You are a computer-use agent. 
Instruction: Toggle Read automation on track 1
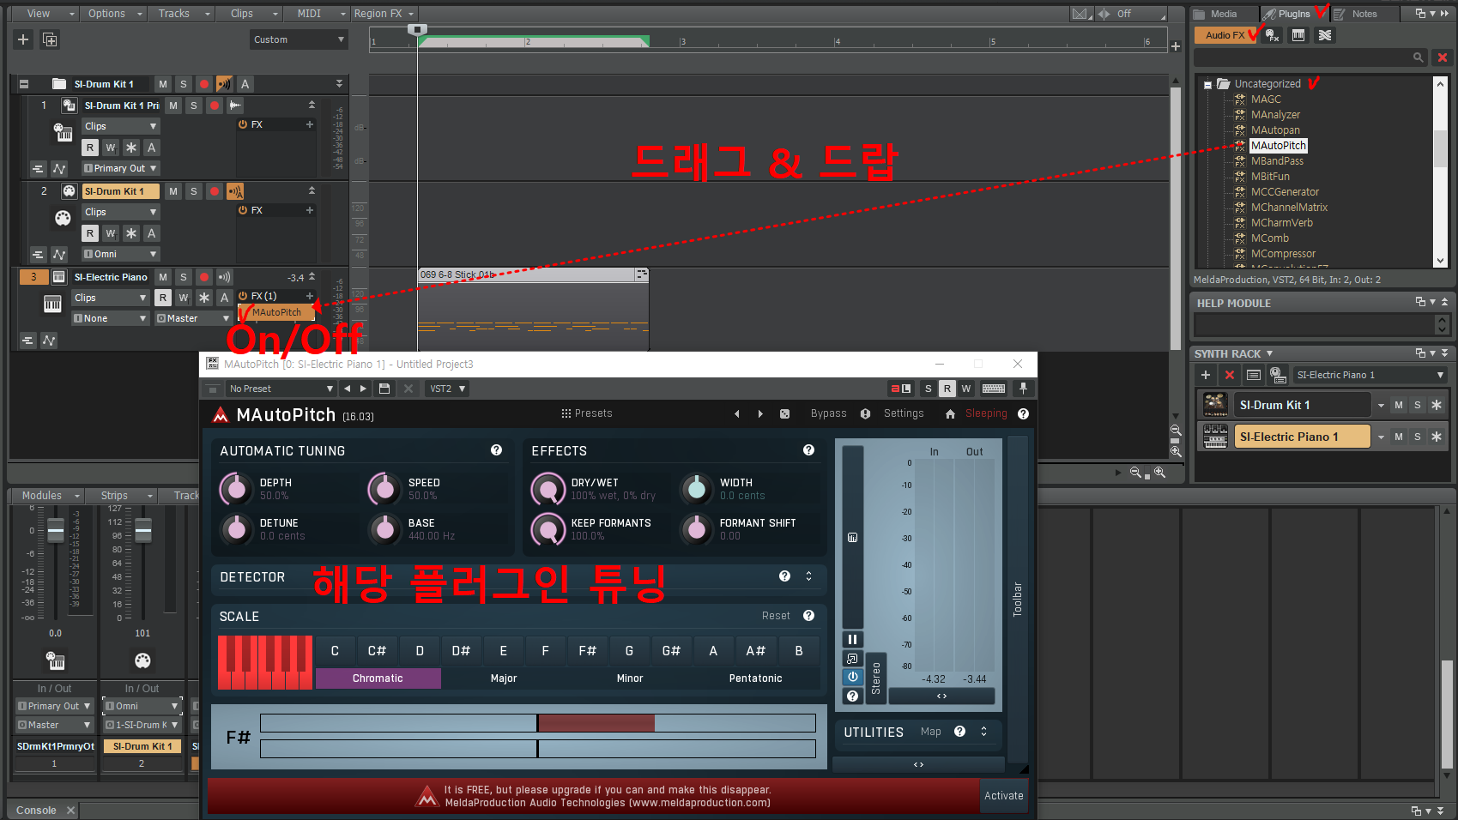pos(90,148)
